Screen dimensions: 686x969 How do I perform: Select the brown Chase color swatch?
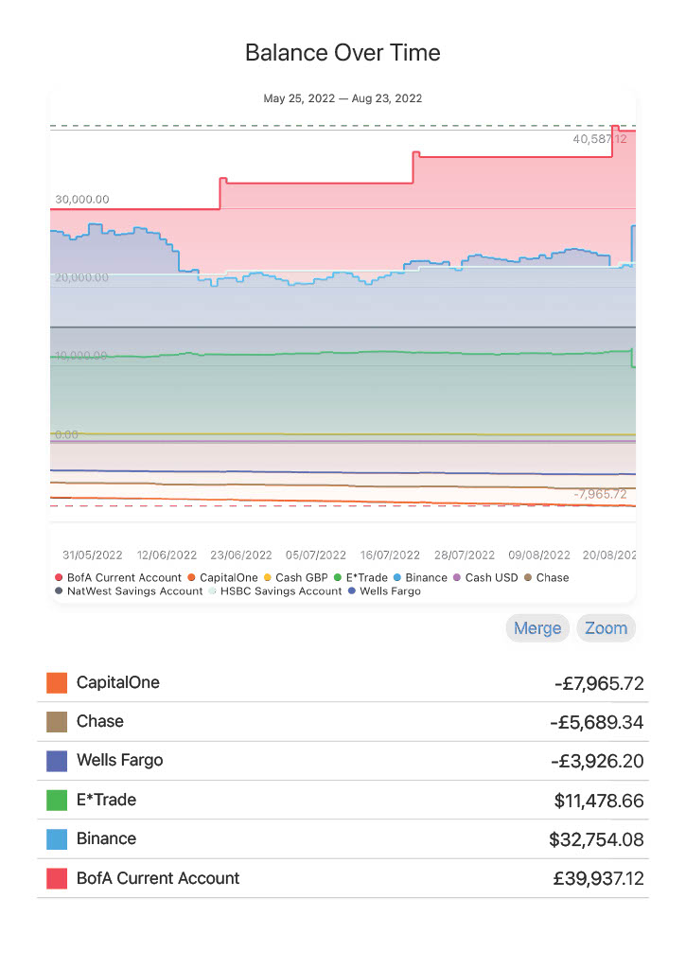(x=57, y=722)
